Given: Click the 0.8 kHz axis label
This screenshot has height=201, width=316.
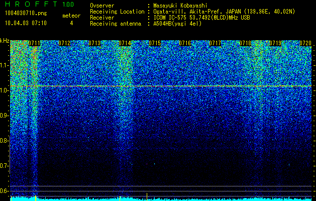Looking at the screenshot, I should coord(4,141).
